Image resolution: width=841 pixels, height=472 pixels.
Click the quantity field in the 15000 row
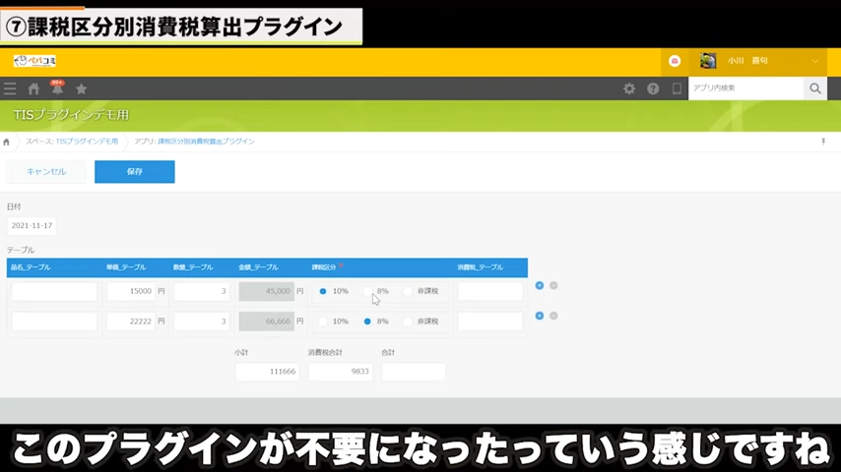tap(202, 291)
